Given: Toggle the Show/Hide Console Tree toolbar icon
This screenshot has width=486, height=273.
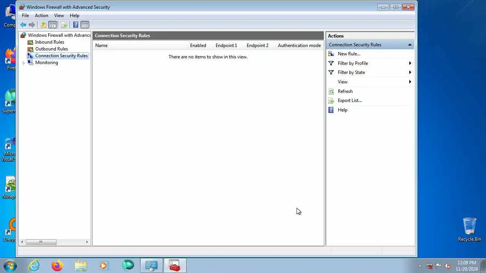Looking at the screenshot, I should point(53,25).
